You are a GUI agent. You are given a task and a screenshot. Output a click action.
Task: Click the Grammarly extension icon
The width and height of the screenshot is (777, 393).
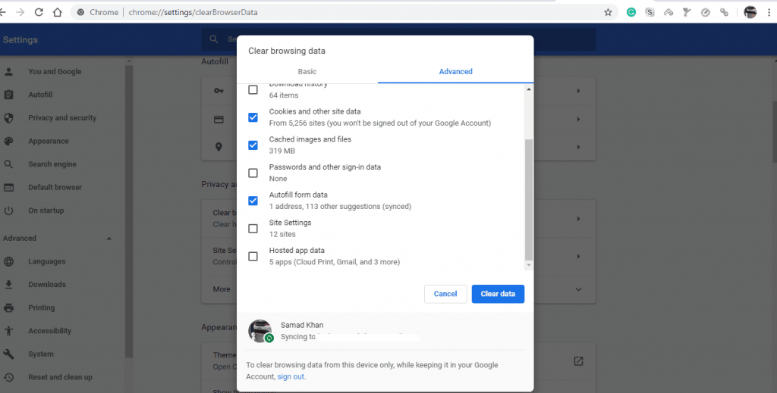click(631, 12)
